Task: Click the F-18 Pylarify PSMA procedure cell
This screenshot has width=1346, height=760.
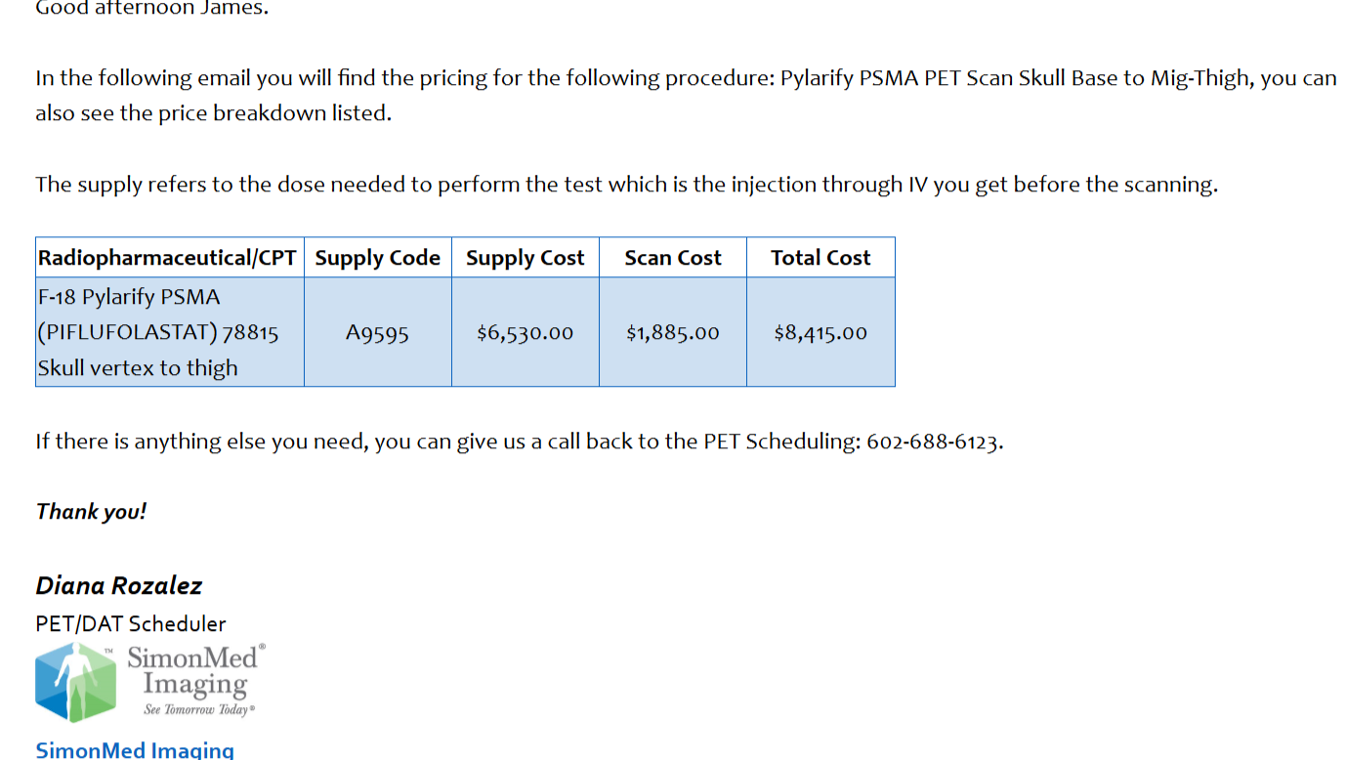Action: [x=170, y=332]
